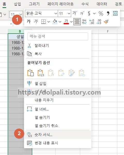Image resolution: width=124 pixels, height=155 pixels.
Task: Toggle center alignment button
Action: (77, 21)
